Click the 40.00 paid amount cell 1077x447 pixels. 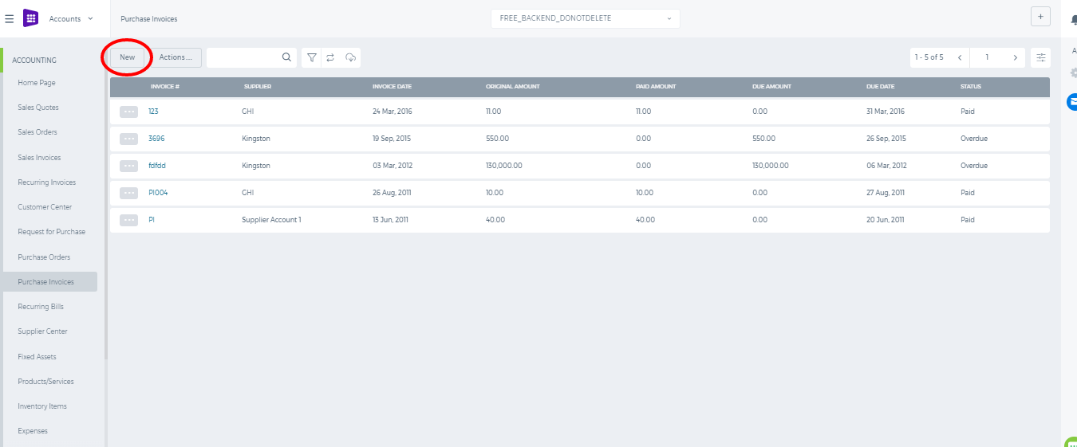(x=645, y=220)
